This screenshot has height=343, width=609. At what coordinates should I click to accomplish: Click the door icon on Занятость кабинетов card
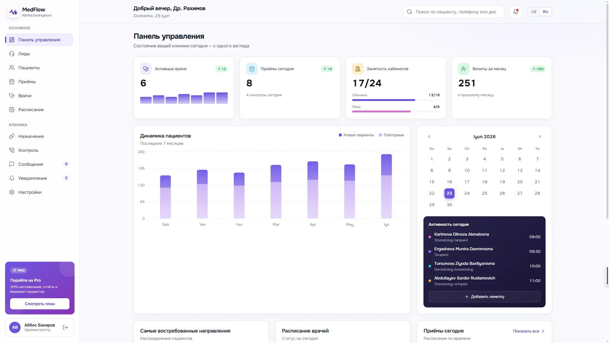358,69
